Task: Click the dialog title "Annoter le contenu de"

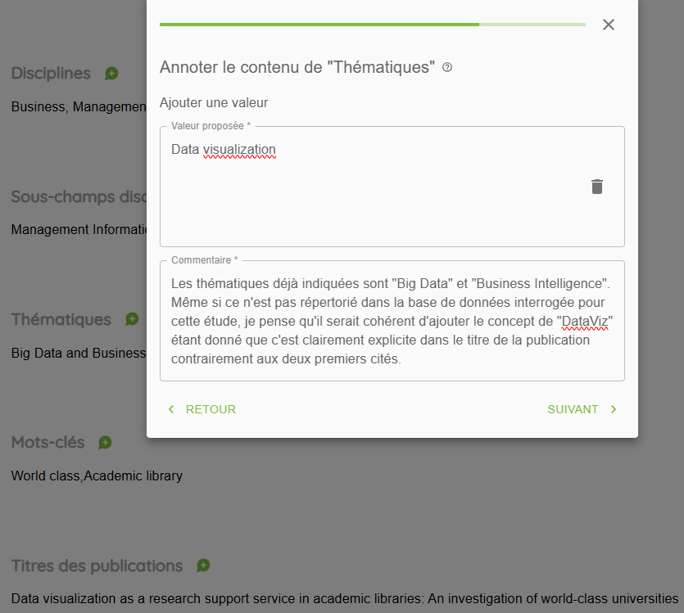Action: pyautogui.click(x=297, y=67)
